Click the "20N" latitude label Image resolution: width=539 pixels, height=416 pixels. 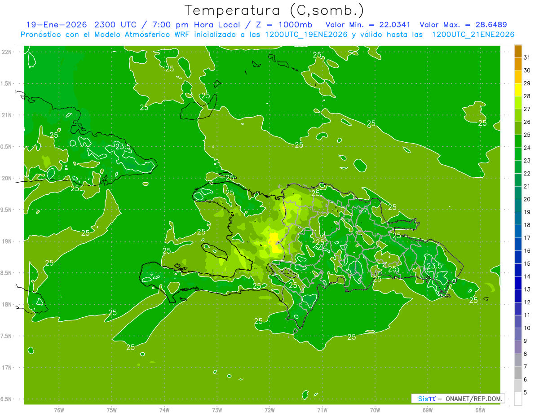pos(6,178)
